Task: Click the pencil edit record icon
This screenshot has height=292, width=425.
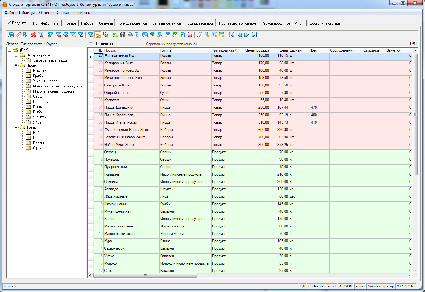Action: (x=18, y=35)
